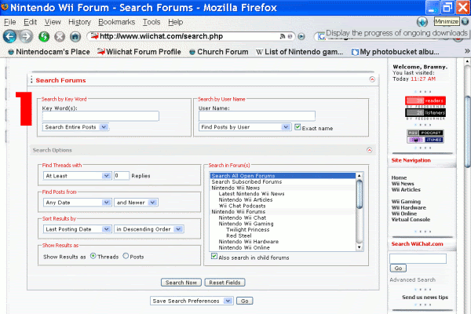The width and height of the screenshot is (471, 314).
Task: Click the red readers FeedBurner badge
Action: 425,100
